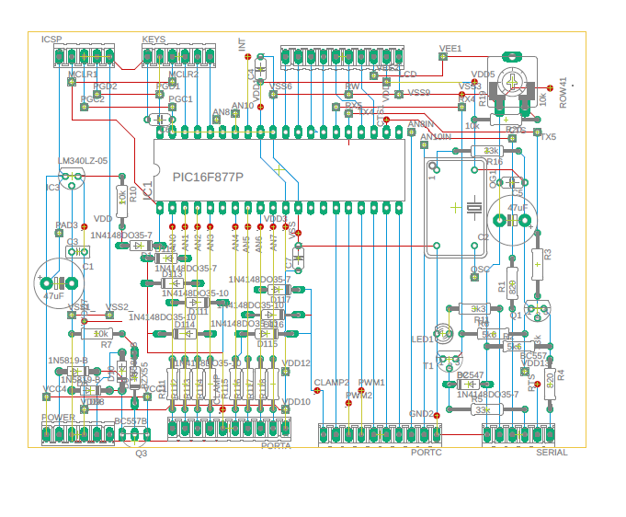Screen dimensions: 626x517
Task: Click the PORTA connector label
Action: 276,446
